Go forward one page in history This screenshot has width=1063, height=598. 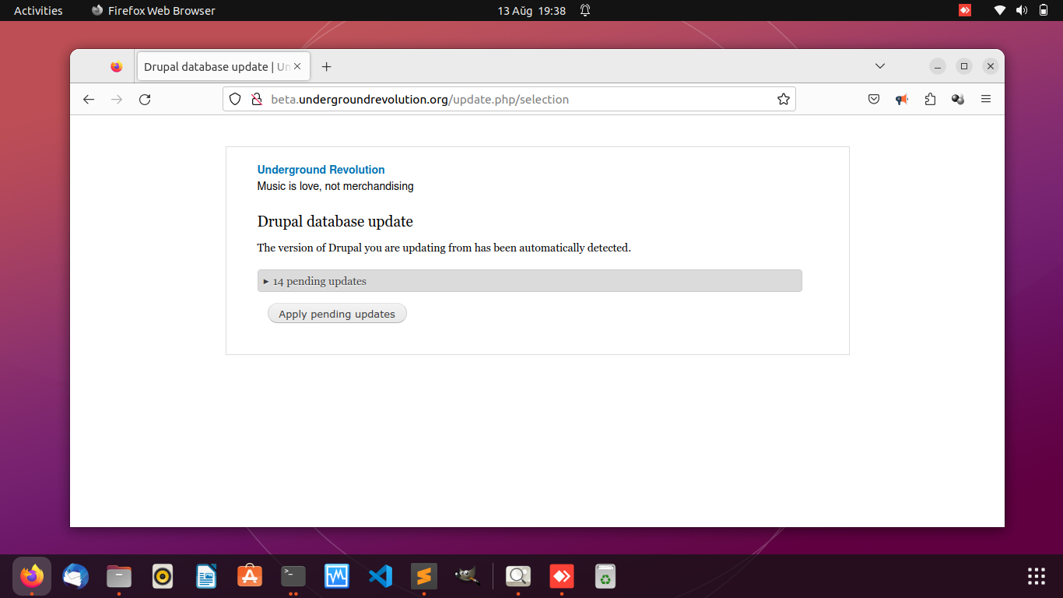pyautogui.click(x=117, y=100)
